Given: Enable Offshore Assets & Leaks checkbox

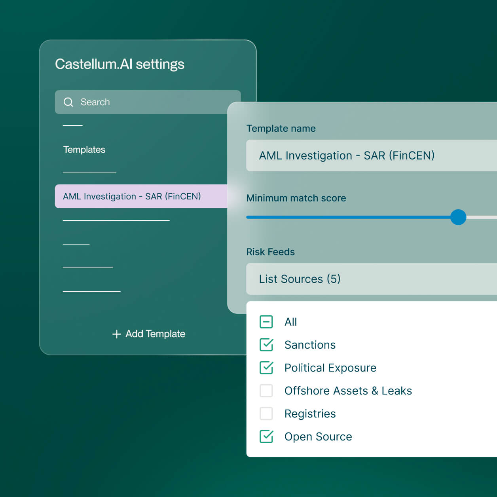Looking at the screenshot, I should (266, 391).
